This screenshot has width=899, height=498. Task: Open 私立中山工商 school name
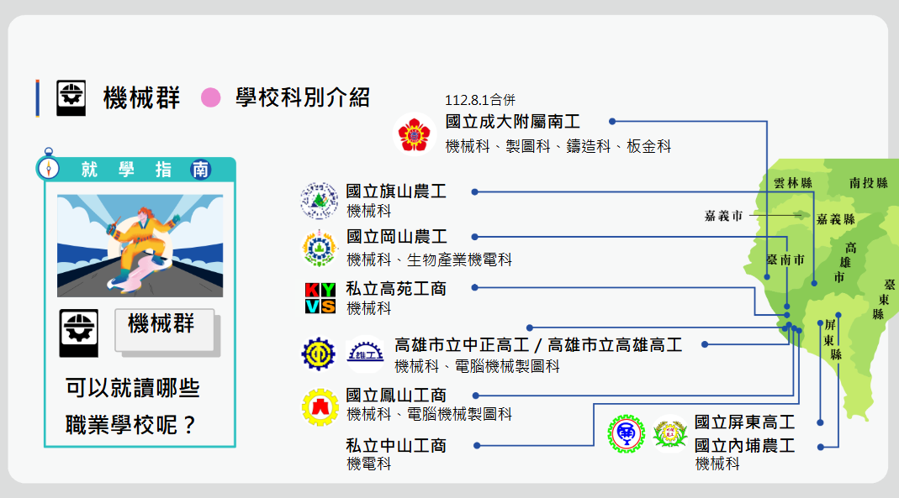click(396, 445)
